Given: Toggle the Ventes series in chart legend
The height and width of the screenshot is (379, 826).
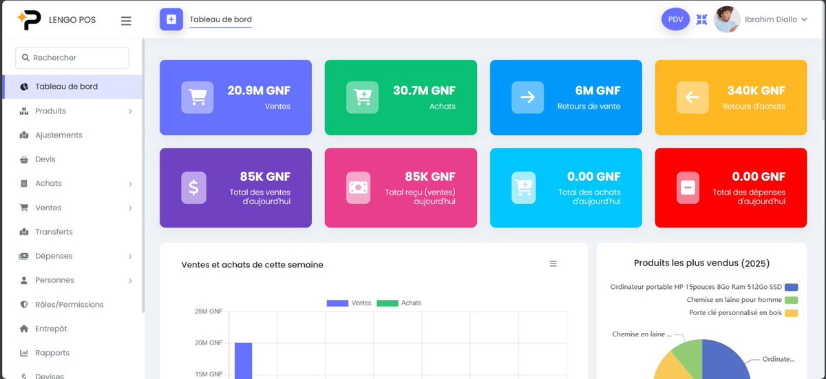Looking at the screenshot, I should [x=349, y=303].
